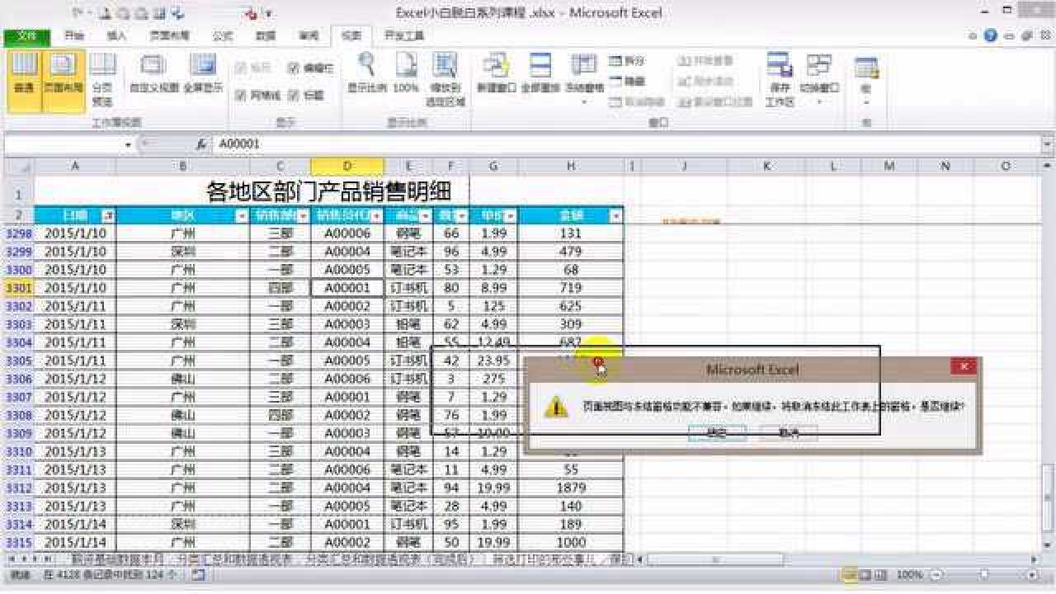Open the Name Box dropdown arrow

point(128,144)
